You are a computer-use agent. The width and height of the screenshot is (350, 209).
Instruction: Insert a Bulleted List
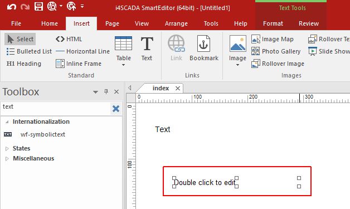click(29, 51)
